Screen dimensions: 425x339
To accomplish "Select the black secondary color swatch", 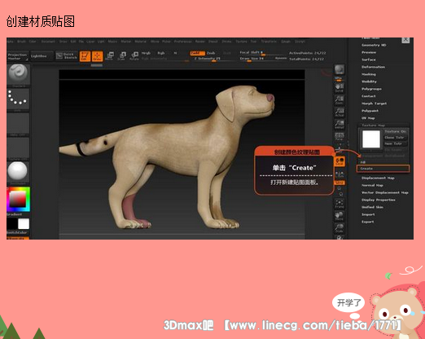I will (x=12, y=224).
